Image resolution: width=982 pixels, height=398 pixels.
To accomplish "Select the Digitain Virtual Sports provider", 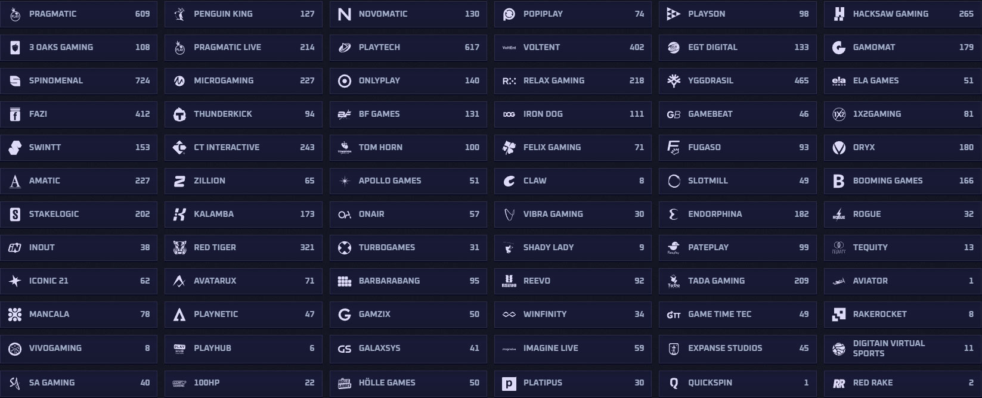I will coord(902,349).
